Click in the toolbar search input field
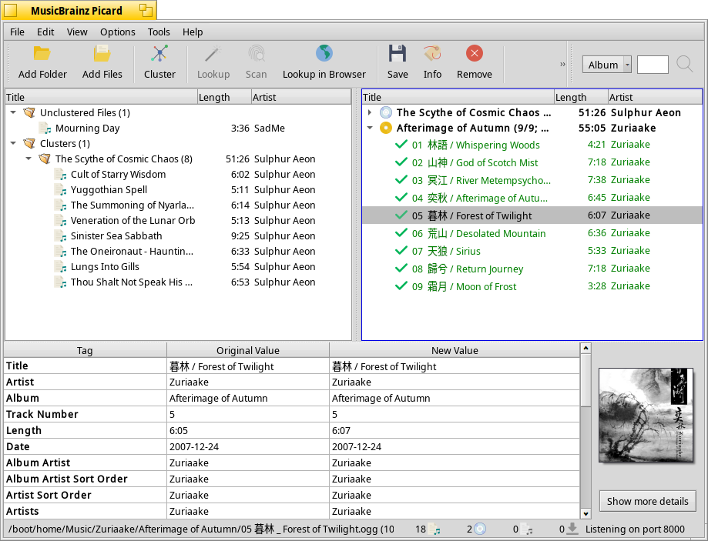 [x=653, y=65]
